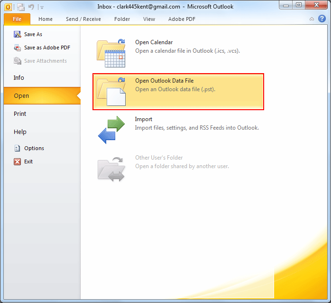Open the Info section

click(x=19, y=77)
